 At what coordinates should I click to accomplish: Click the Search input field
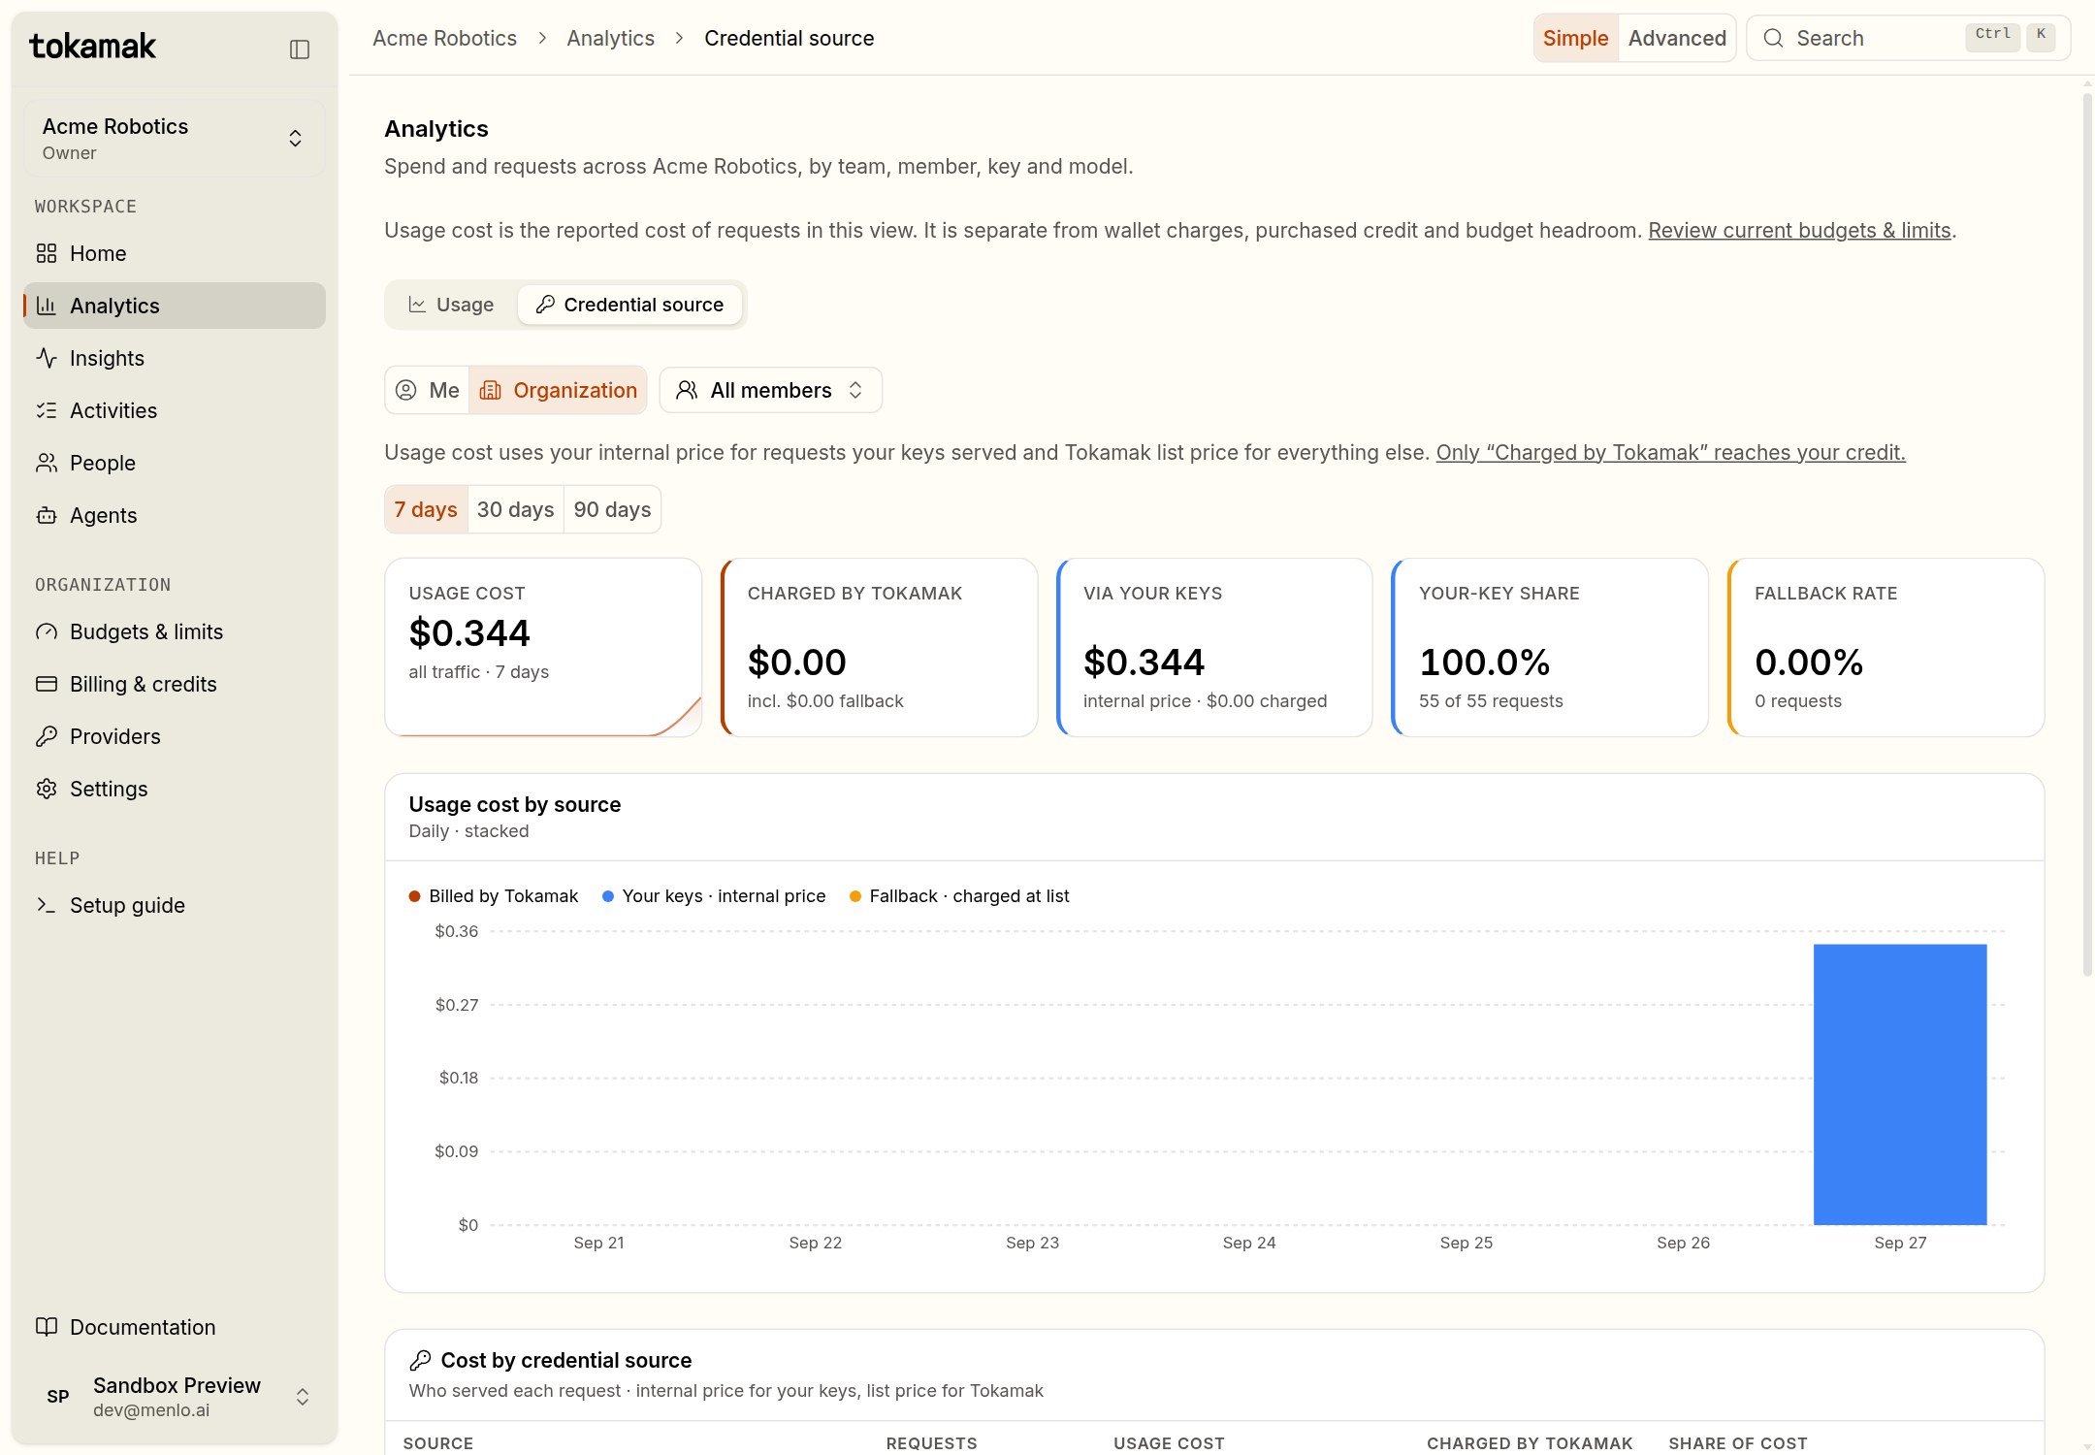click(1908, 38)
